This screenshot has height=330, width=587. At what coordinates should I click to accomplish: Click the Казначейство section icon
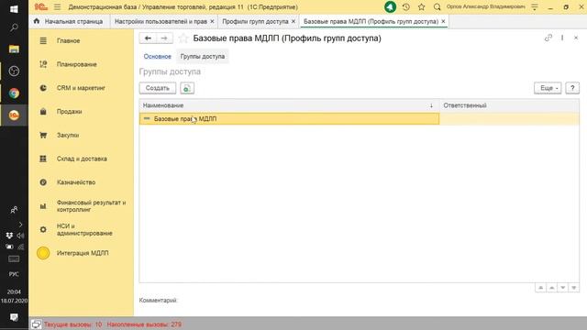point(43,182)
